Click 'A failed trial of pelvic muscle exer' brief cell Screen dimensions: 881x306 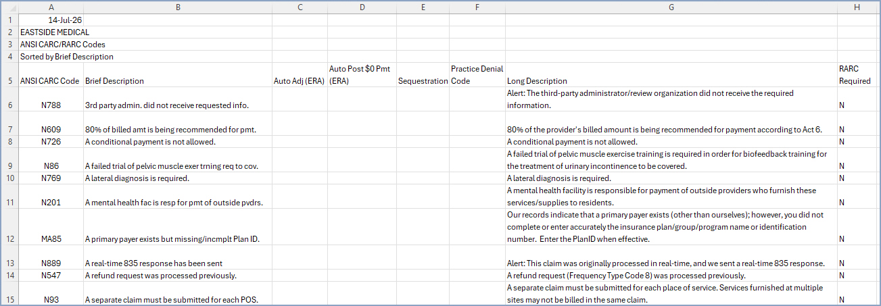(x=178, y=160)
